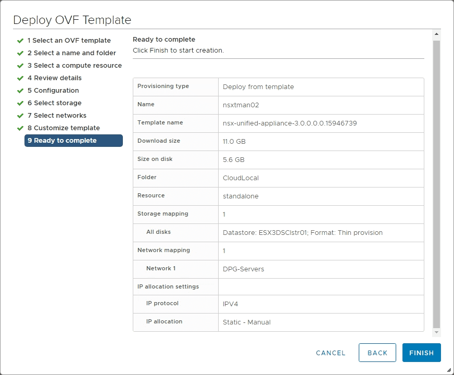Click the scrollbar up arrow
This screenshot has width=454, height=375.
point(436,34)
